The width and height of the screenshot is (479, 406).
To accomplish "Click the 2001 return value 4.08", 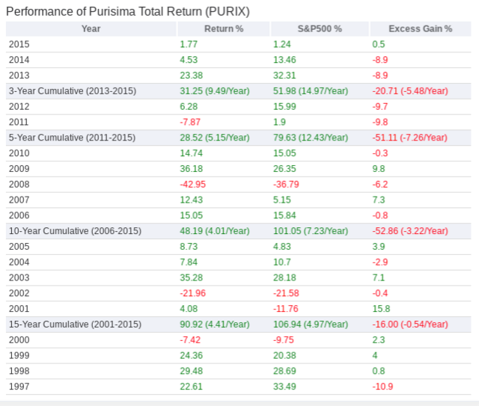I will tap(189, 309).
